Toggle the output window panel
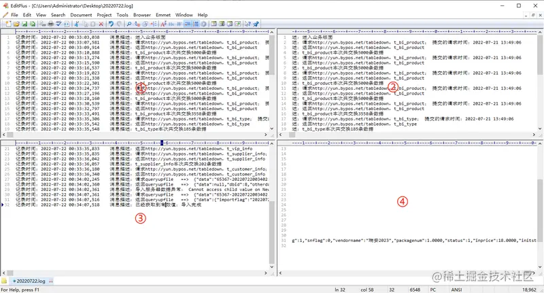Viewport: 544px width, 293px height. 222,24
